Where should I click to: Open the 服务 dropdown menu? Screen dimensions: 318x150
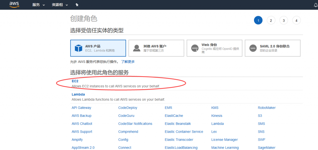coord(39,5)
